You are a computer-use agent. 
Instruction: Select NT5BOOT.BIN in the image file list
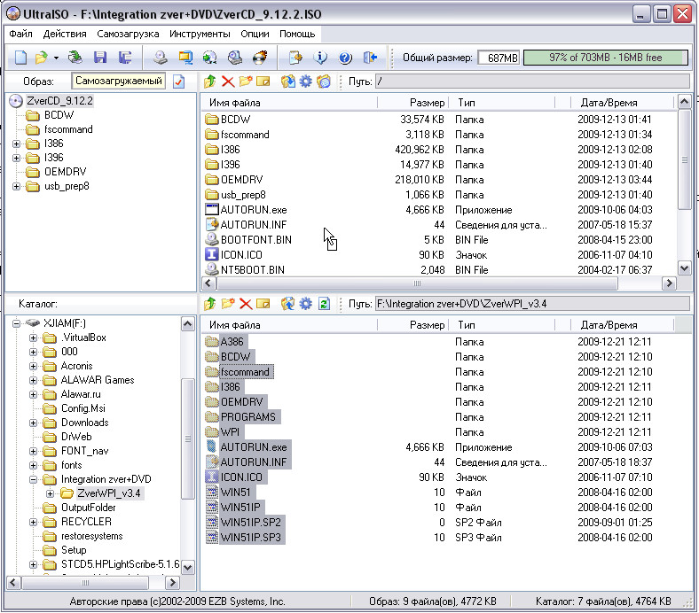[252, 270]
